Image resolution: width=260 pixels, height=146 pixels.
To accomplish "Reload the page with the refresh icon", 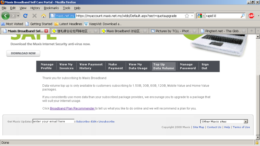I will (x=25, y=16).
